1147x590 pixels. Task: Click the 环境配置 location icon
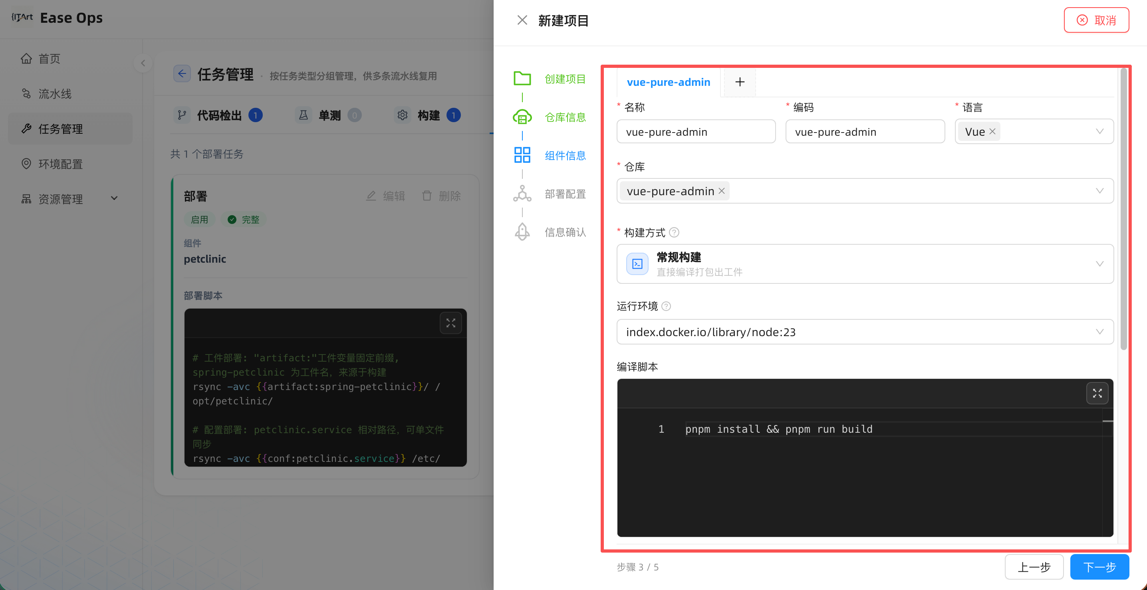(26, 164)
